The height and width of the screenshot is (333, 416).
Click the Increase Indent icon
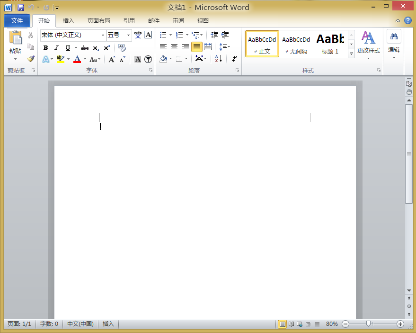click(x=225, y=35)
